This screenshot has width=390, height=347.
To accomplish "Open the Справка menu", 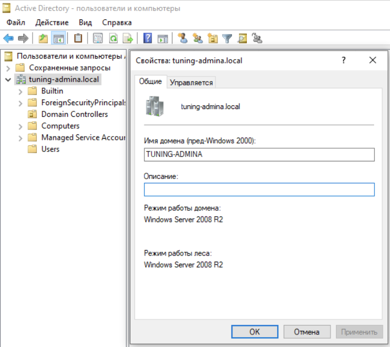I will point(117,23).
